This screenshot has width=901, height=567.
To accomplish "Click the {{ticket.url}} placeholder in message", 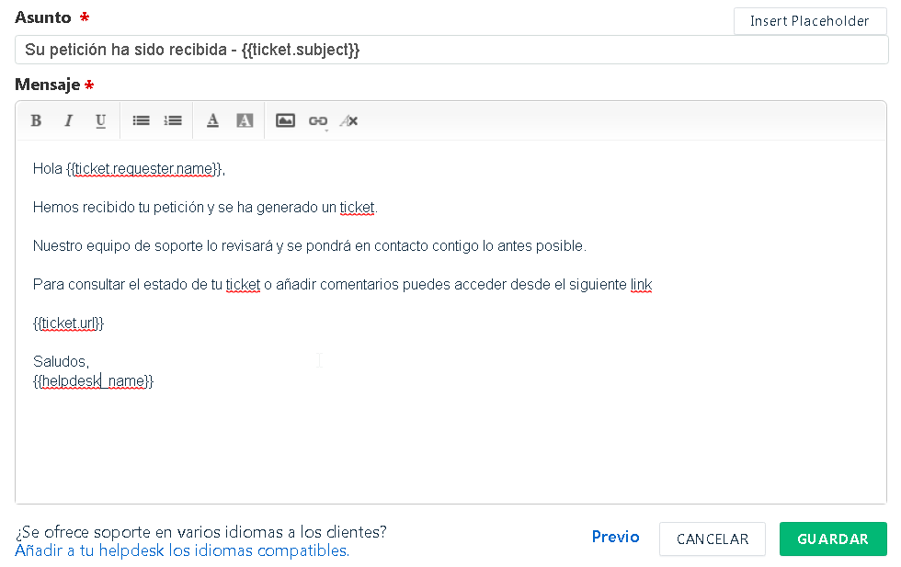I will click(x=69, y=323).
